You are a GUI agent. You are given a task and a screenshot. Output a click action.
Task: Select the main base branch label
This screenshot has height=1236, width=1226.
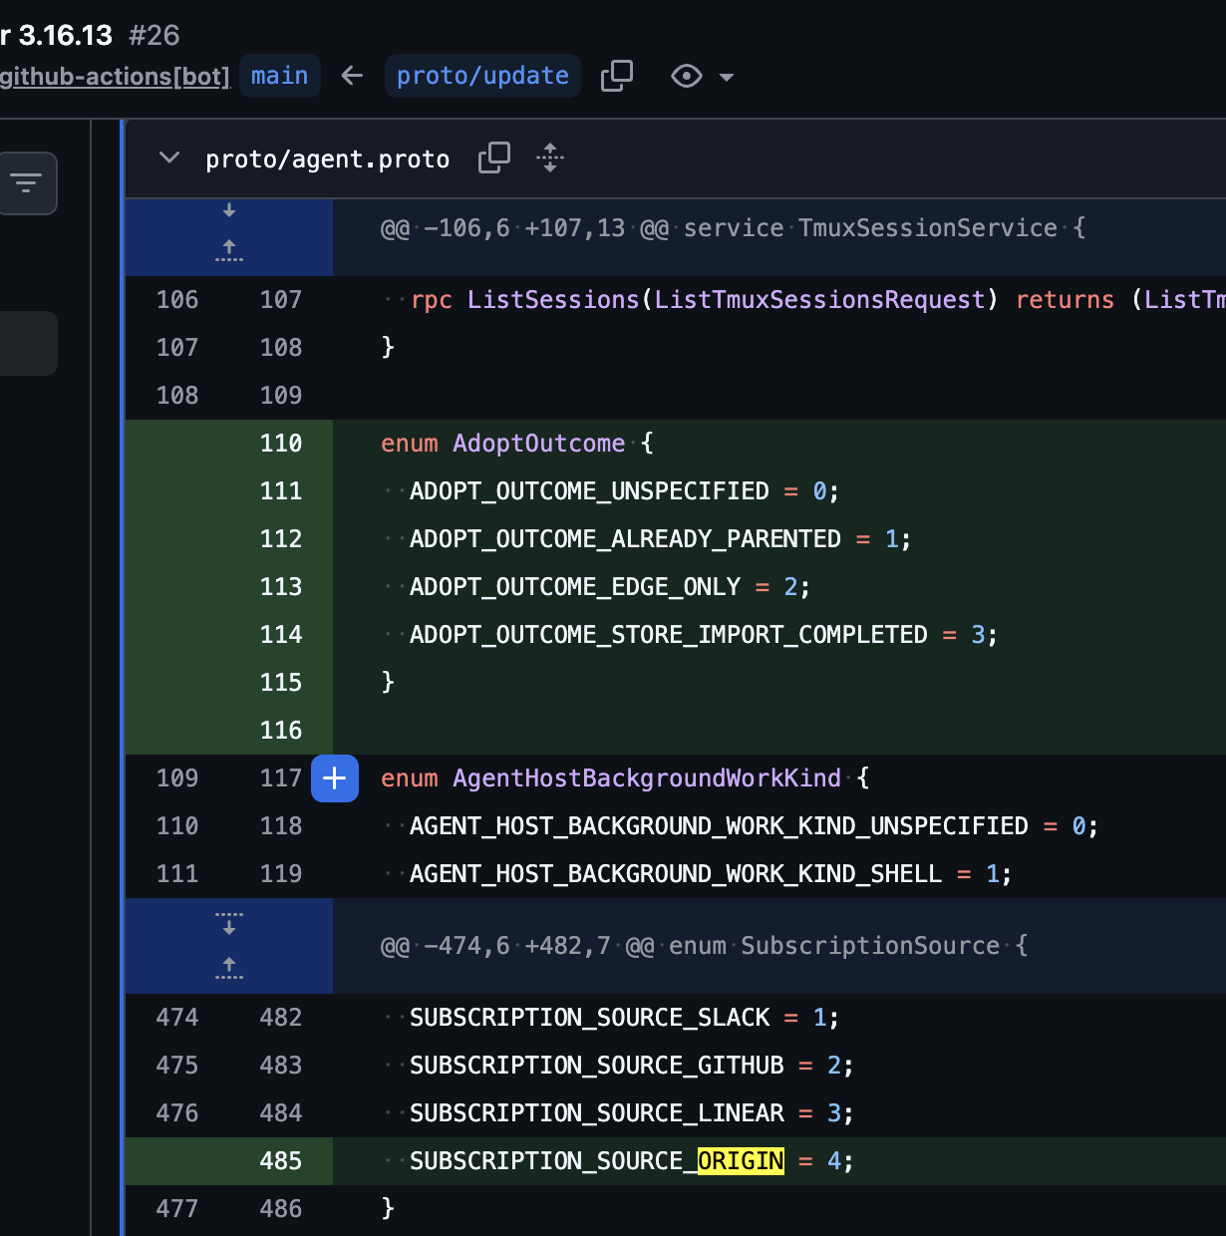[279, 76]
